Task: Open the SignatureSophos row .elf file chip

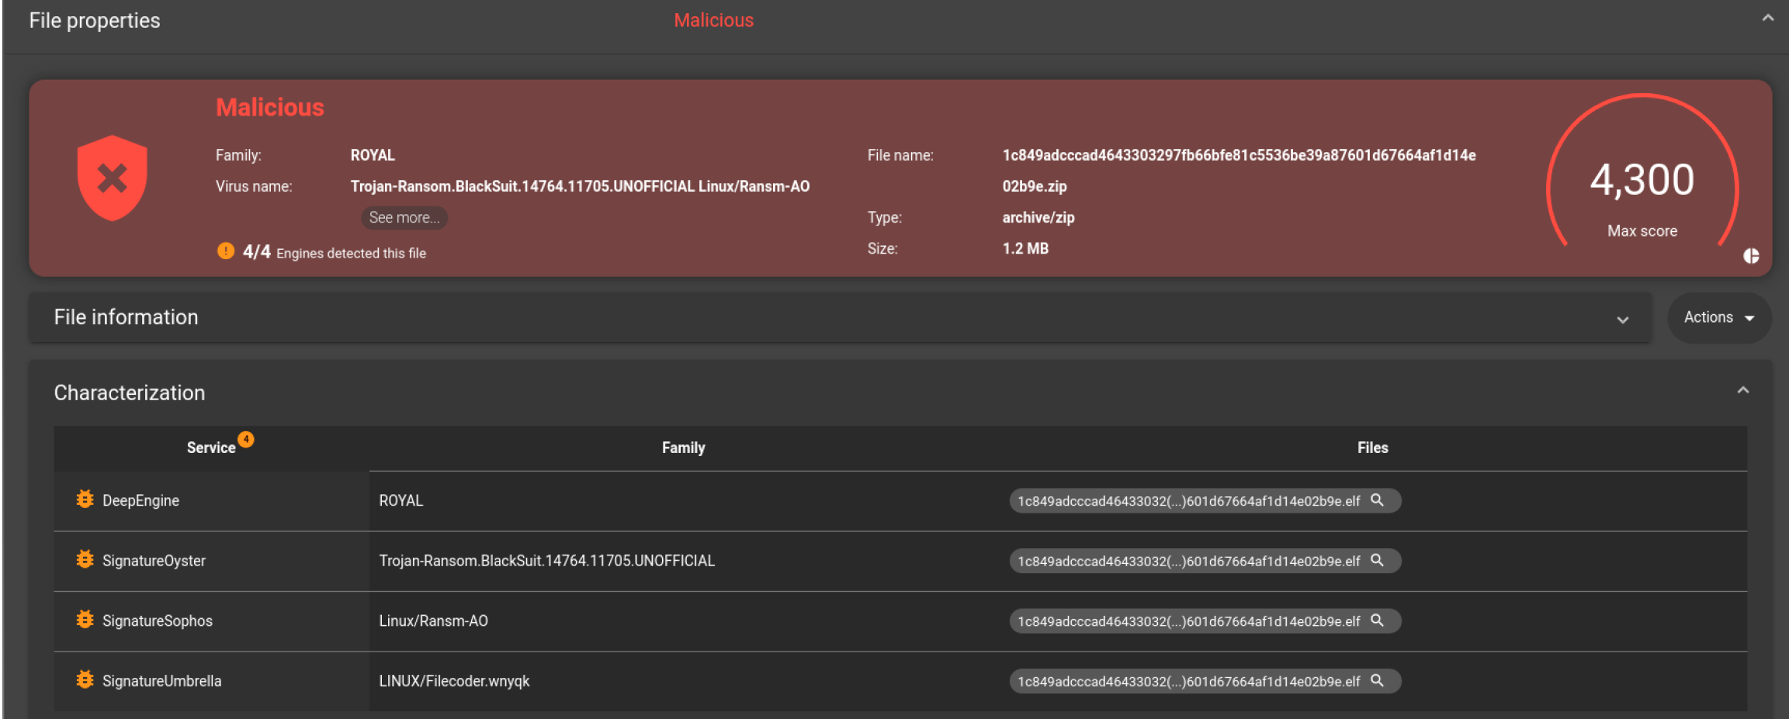Action: click(x=1205, y=621)
